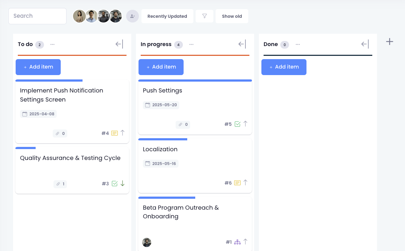Open the yellow description icon on card #4
Screen dimensions: 405x251
point(114,133)
